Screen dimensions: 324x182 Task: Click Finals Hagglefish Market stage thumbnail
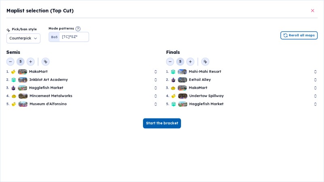click(183, 104)
